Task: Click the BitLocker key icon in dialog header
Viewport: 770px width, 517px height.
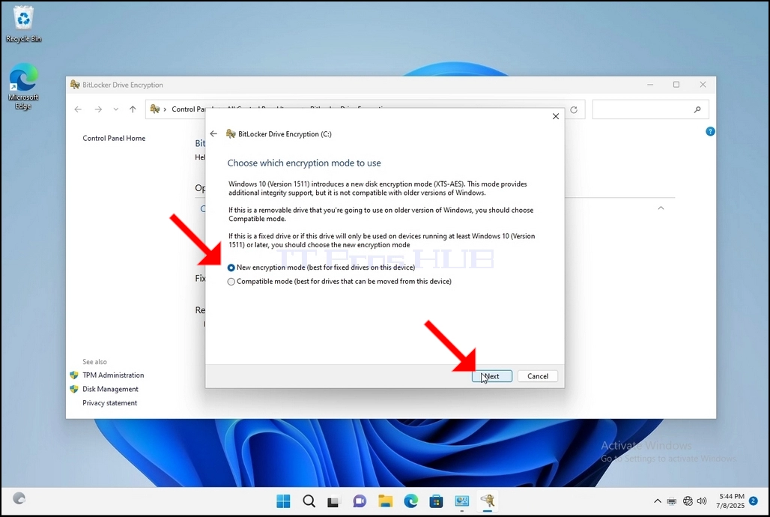Action: [x=231, y=133]
